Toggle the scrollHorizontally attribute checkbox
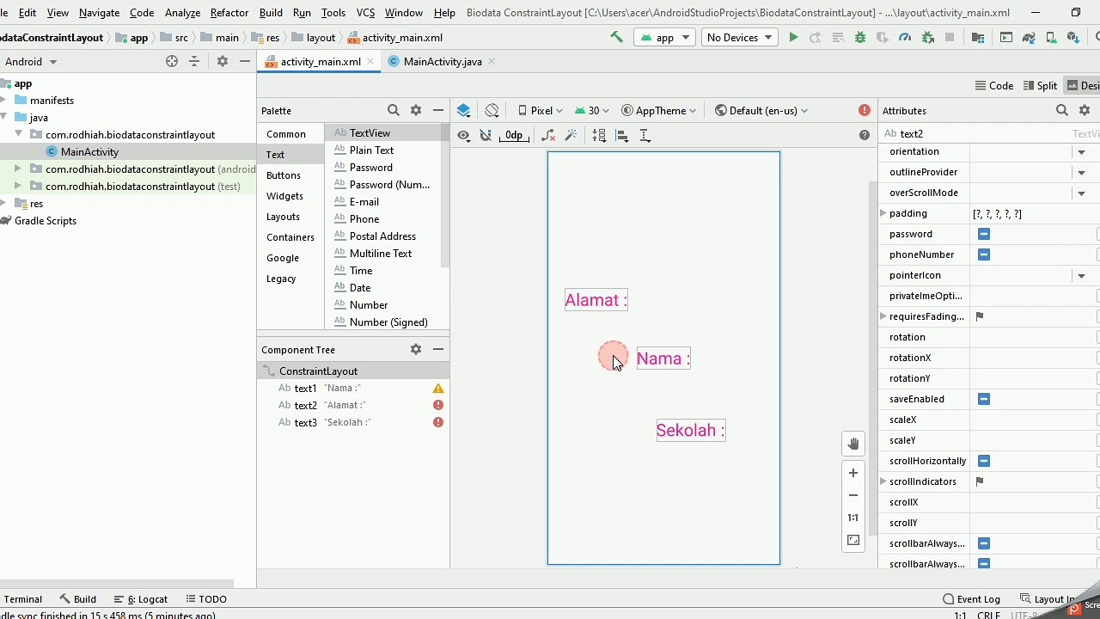1100x619 pixels. click(x=984, y=461)
